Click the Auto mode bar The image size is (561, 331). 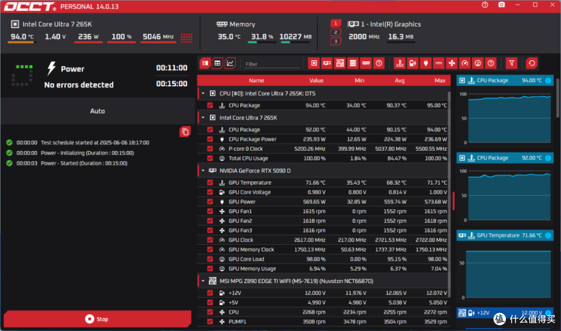[97, 111]
